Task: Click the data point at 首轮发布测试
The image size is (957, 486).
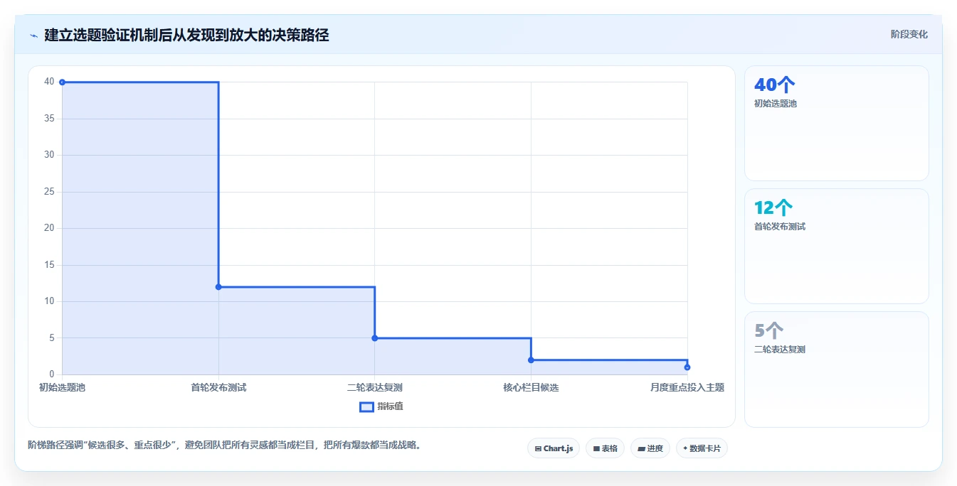Action: [x=218, y=287]
